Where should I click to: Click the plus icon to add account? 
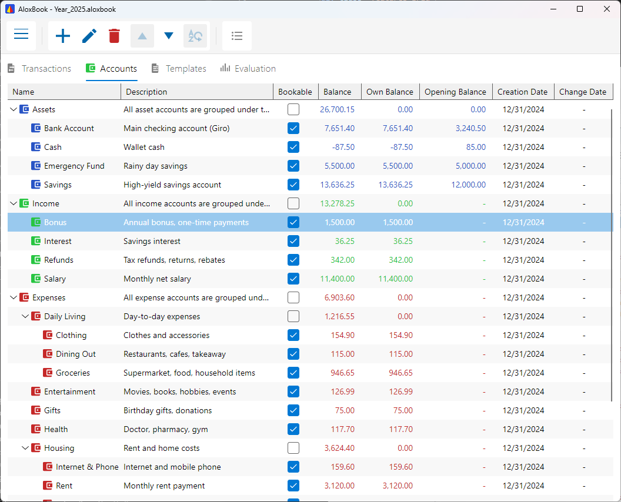(x=63, y=36)
